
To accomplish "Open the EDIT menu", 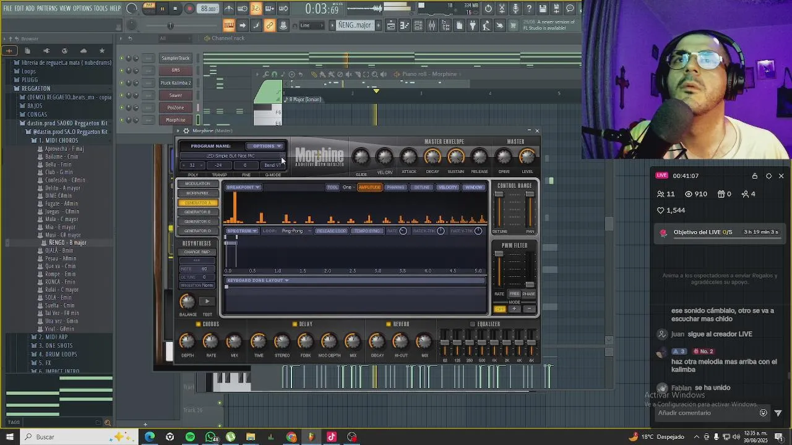I will 19,9.
